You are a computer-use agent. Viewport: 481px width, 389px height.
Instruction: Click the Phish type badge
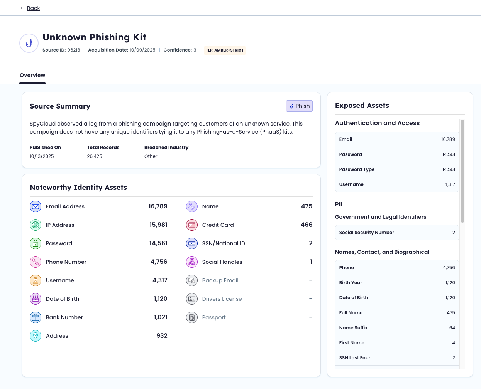click(x=299, y=106)
